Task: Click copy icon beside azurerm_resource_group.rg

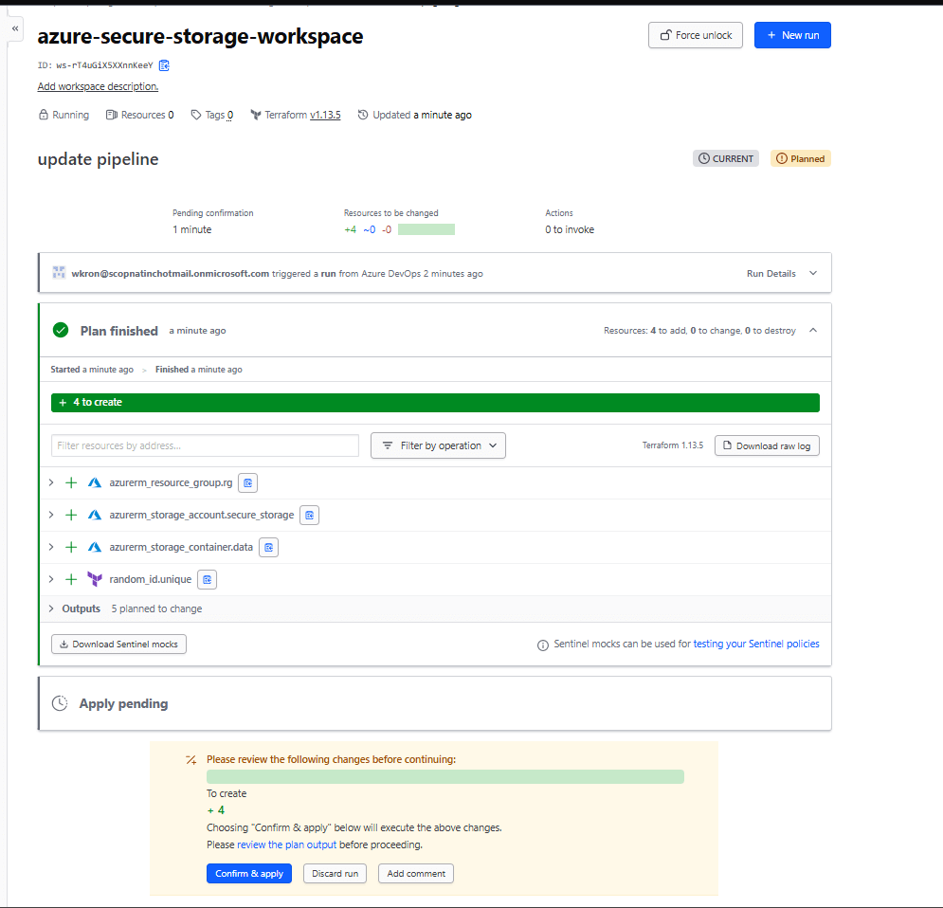Action: pos(247,483)
